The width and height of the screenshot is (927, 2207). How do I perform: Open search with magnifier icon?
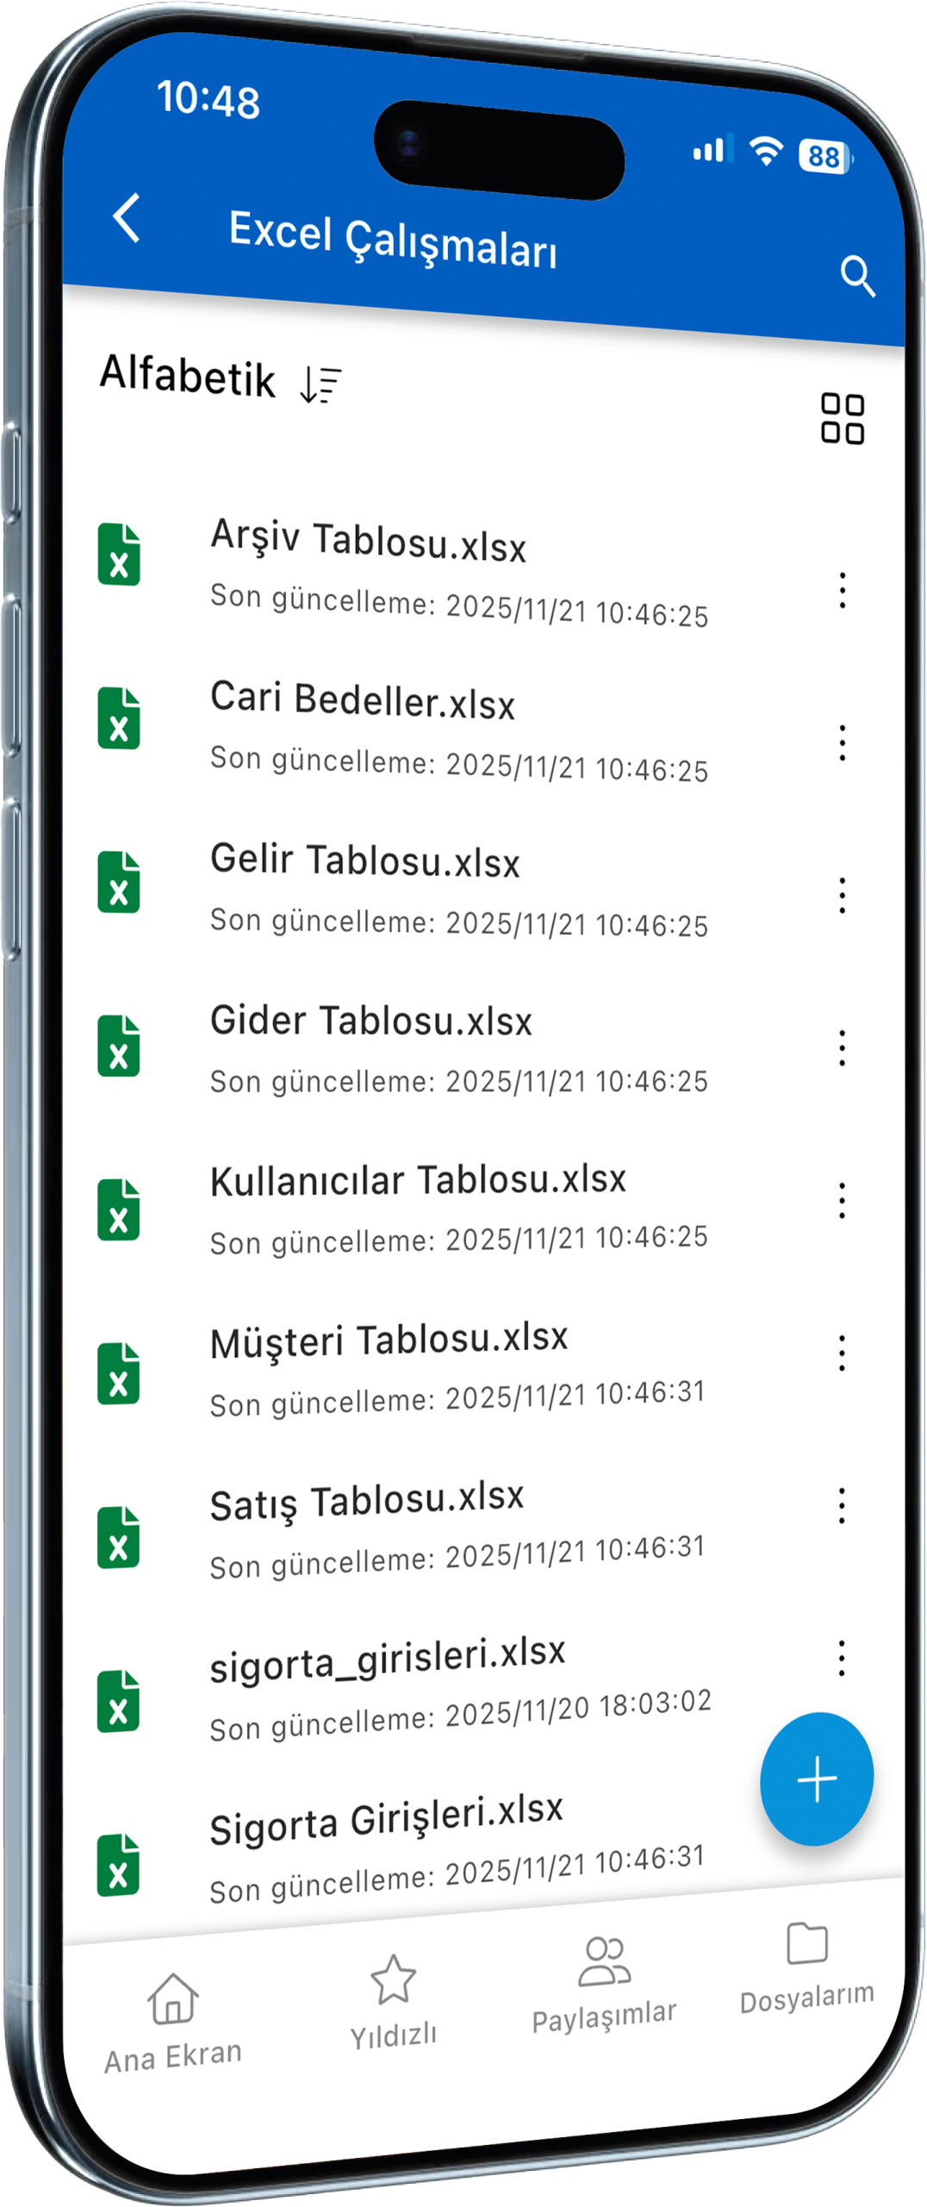coord(856,276)
